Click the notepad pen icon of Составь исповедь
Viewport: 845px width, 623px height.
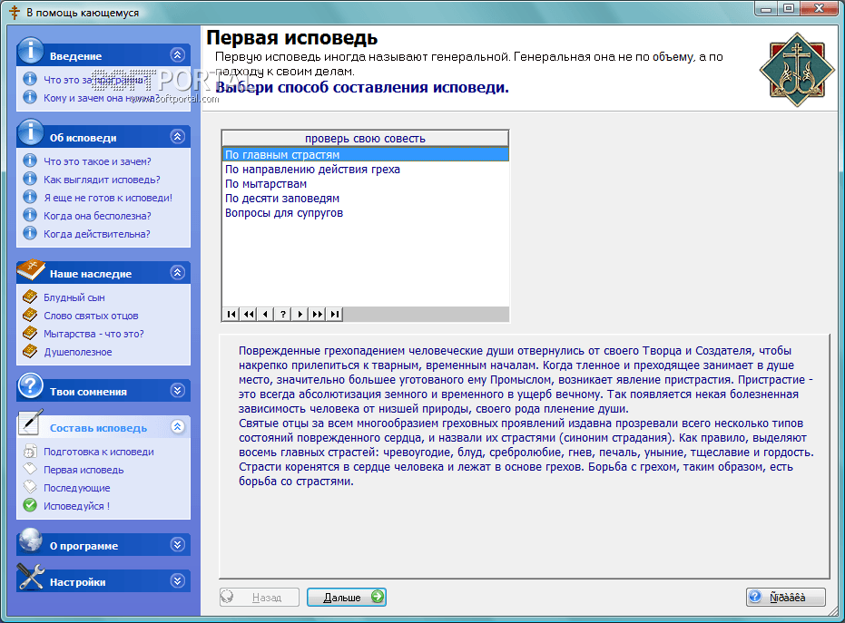pos(31,423)
